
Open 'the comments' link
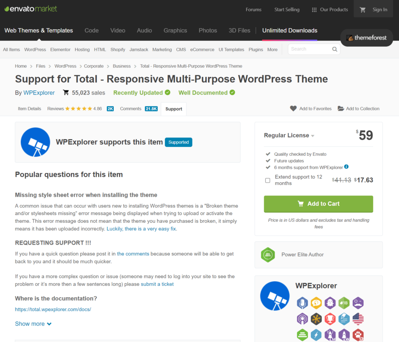tap(133, 254)
